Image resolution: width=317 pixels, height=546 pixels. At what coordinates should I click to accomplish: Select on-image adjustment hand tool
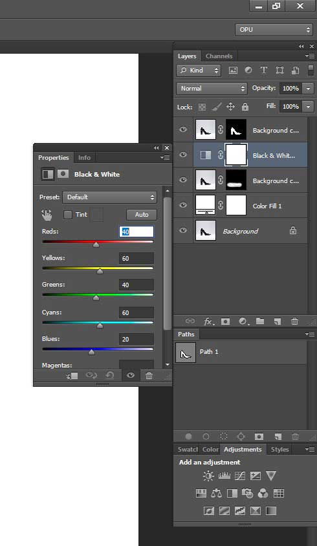coord(47,215)
